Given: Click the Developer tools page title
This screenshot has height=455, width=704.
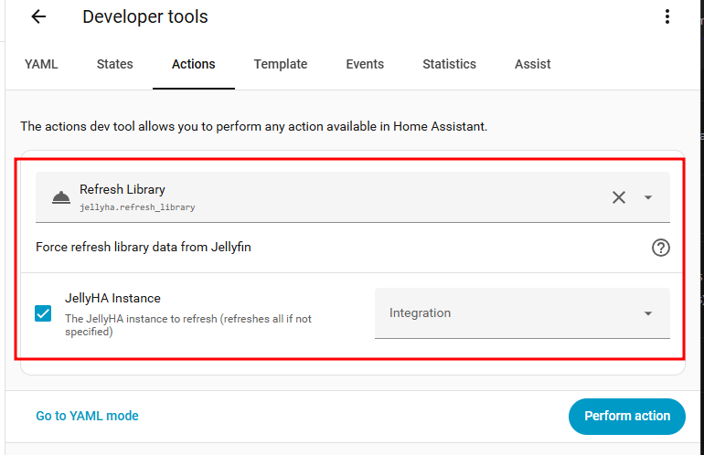Looking at the screenshot, I should 145,16.
